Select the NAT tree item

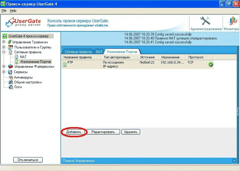click(x=23, y=57)
